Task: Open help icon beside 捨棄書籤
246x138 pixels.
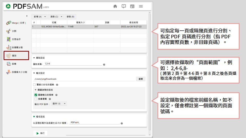Action: pos(50,99)
